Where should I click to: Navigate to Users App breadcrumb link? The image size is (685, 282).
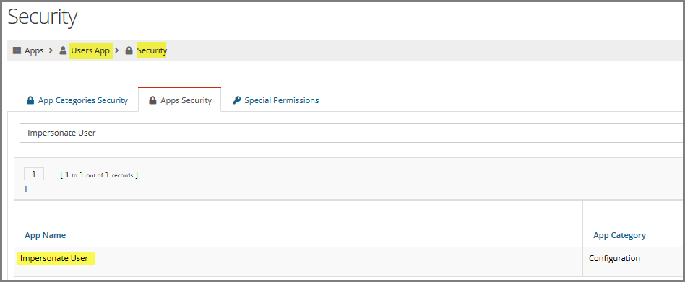pos(90,50)
